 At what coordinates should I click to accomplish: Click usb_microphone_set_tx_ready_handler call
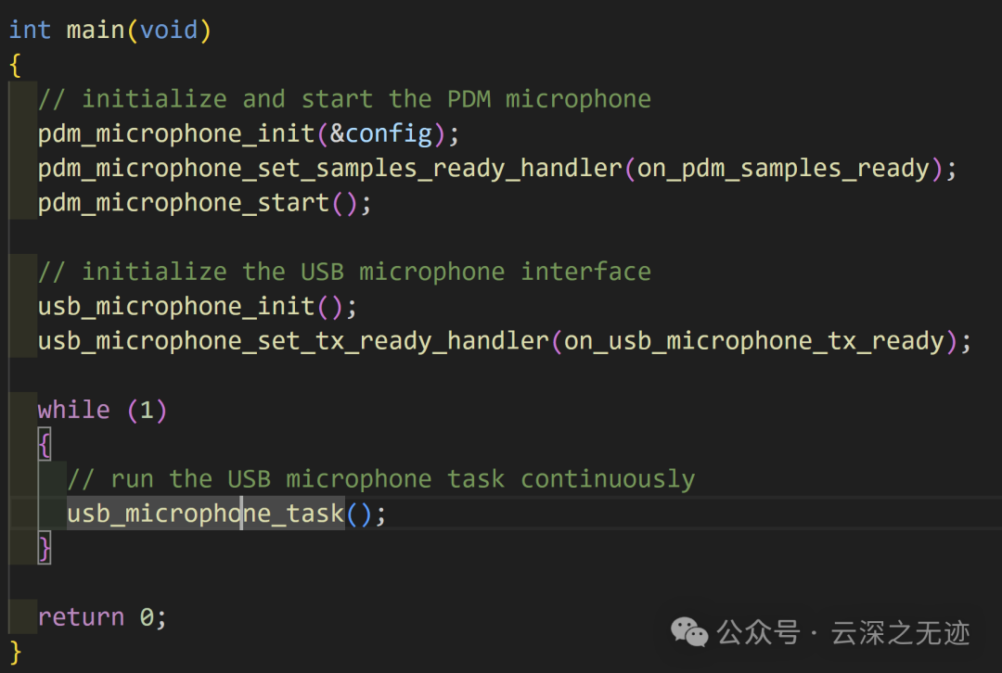[x=293, y=341]
